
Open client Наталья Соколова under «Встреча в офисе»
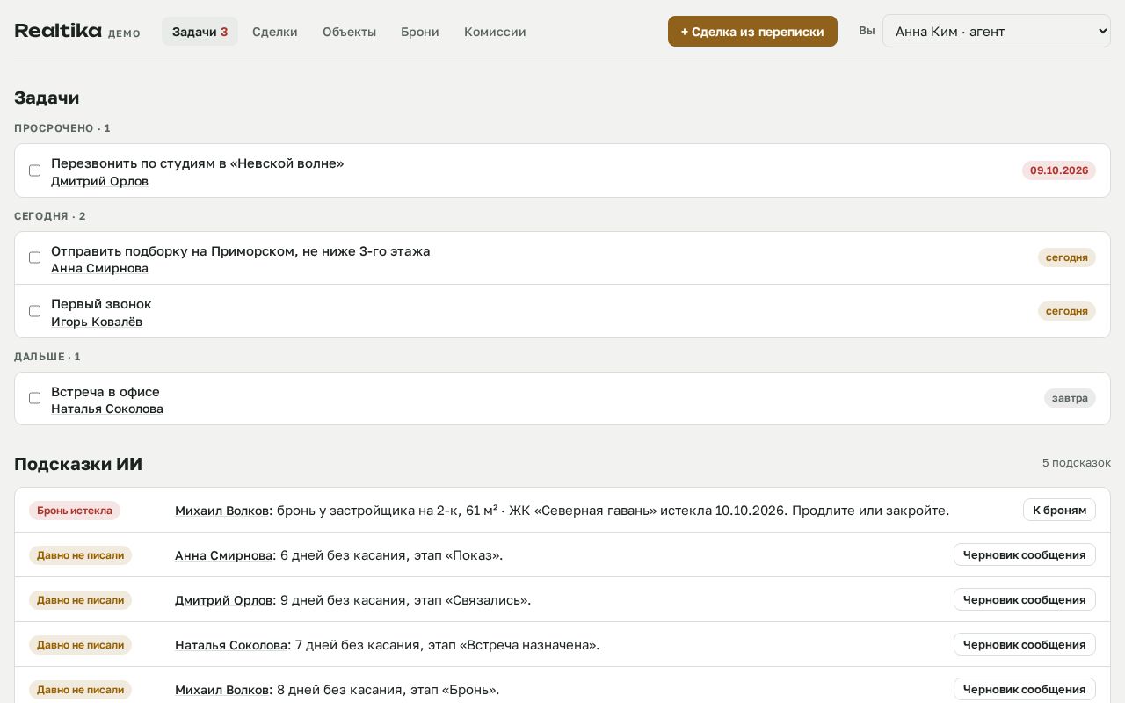tap(107, 409)
